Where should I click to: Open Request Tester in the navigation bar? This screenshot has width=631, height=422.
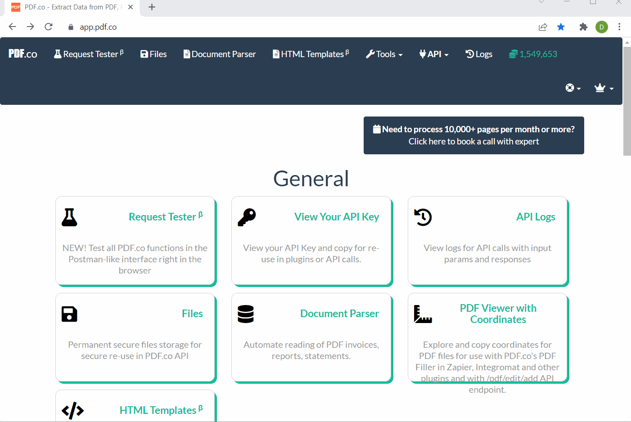coord(89,54)
